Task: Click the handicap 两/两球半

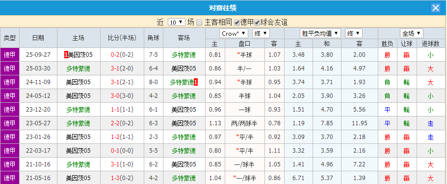Action: click(245, 123)
